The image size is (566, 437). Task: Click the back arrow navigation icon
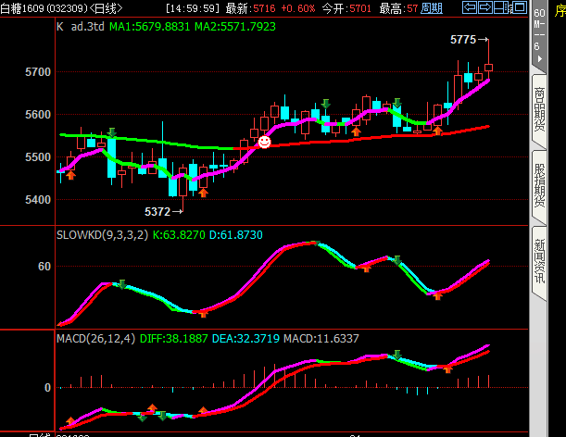470,7
